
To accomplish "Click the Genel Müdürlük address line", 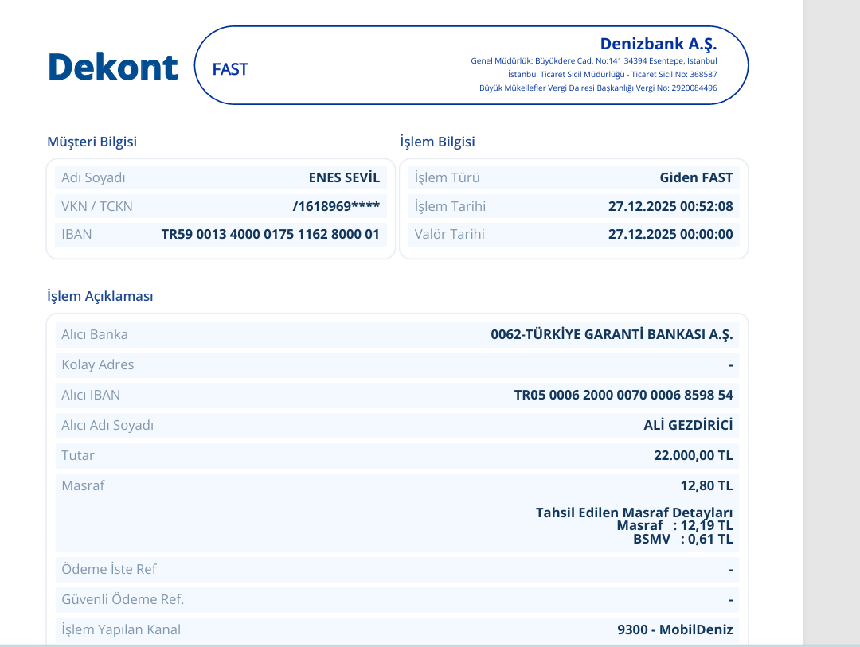I will point(594,60).
